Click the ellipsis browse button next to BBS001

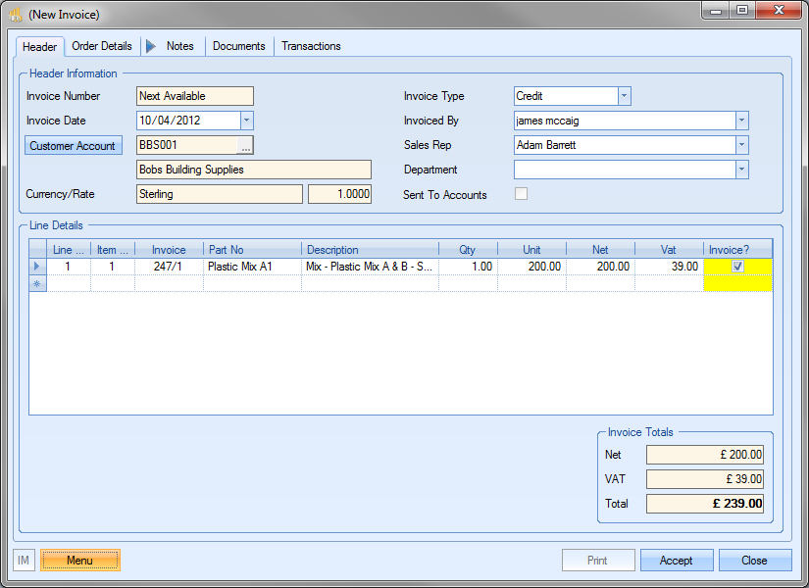[x=245, y=146]
